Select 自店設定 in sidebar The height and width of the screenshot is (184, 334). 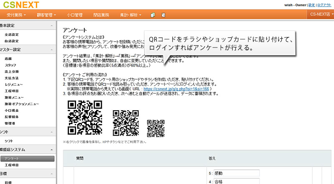12,41
